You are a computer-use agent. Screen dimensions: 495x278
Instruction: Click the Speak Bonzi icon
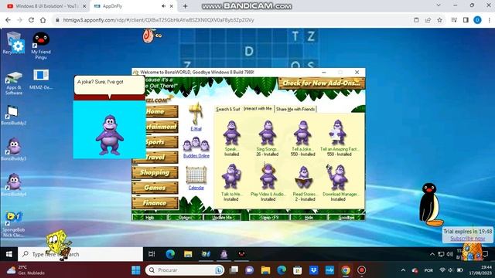click(231, 133)
